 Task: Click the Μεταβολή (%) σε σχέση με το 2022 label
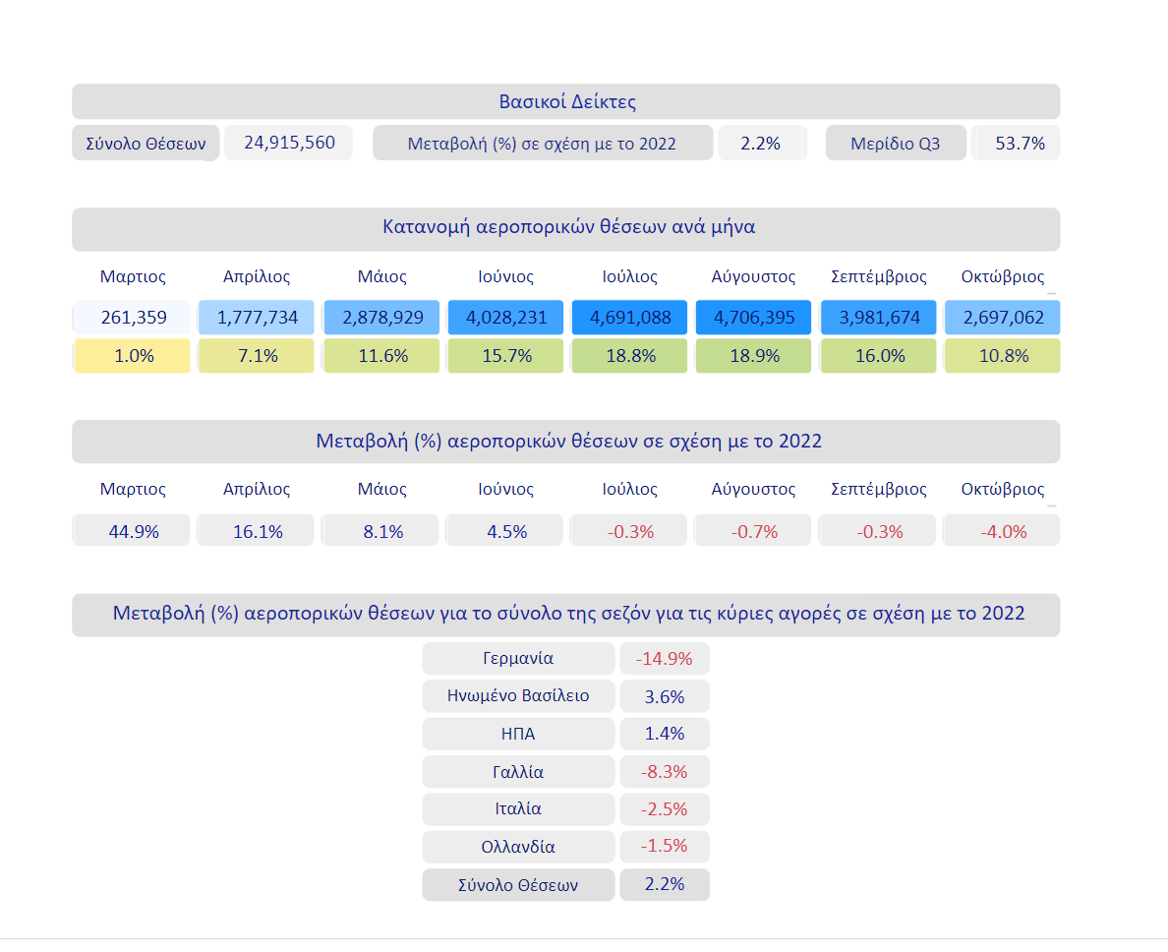pyautogui.click(x=542, y=144)
